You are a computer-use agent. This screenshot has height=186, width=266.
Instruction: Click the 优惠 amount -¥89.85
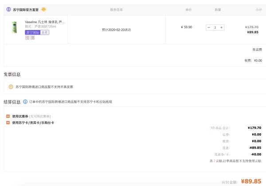pyautogui.click(x=255, y=148)
